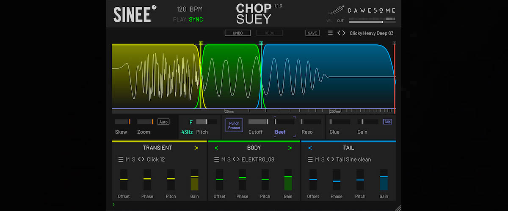
Task: Click the Skew slider
Action: point(123,122)
